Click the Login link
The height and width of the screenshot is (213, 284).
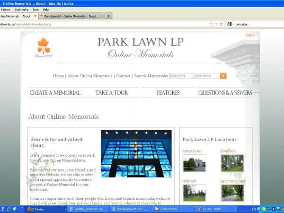[x=250, y=35]
